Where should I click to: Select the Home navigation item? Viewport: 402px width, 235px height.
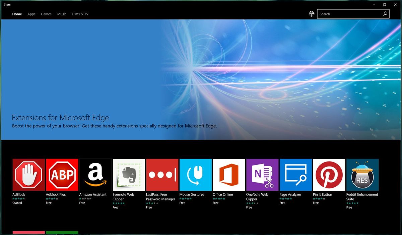[x=17, y=14]
